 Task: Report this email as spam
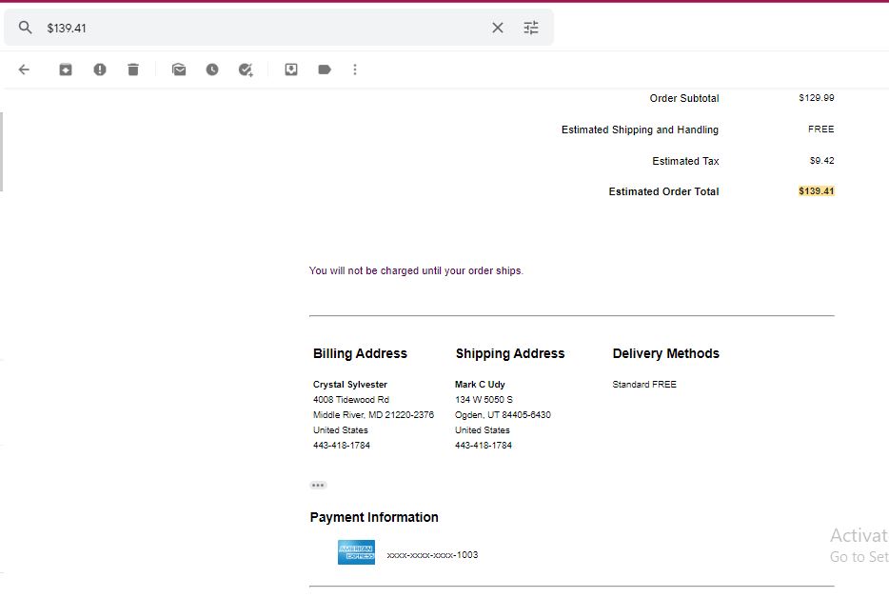coord(100,70)
